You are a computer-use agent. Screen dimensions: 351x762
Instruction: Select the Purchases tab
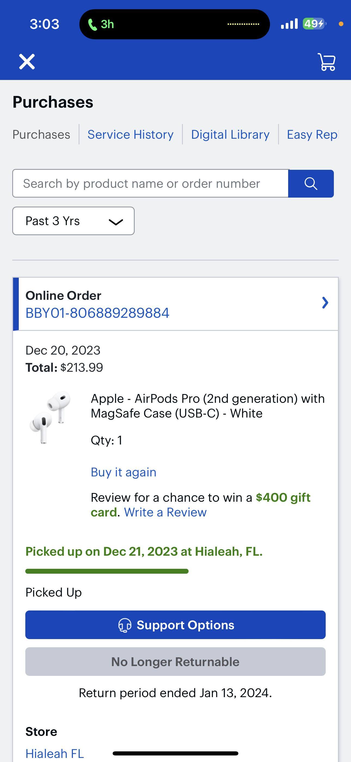pos(41,135)
